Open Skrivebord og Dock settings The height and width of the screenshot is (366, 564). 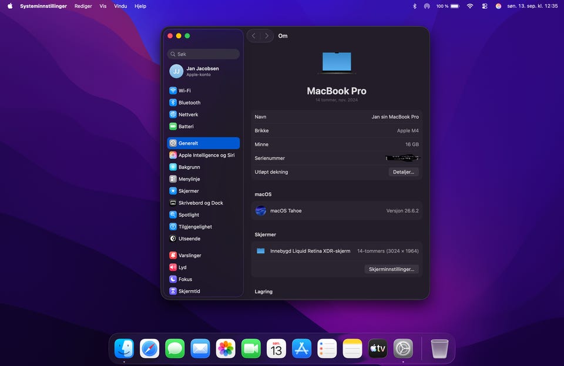pyautogui.click(x=203, y=203)
